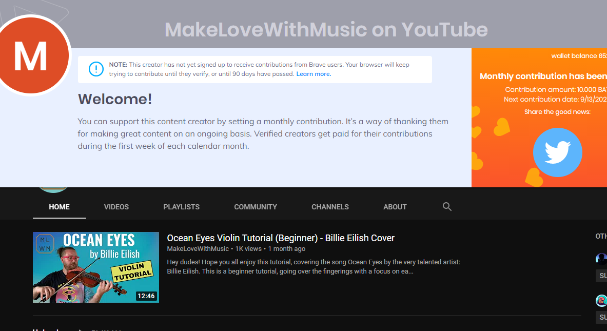The height and width of the screenshot is (331, 607).
Task: Open Ocean Eyes Violin Tutorial video title
Action: tap(281, 238)
